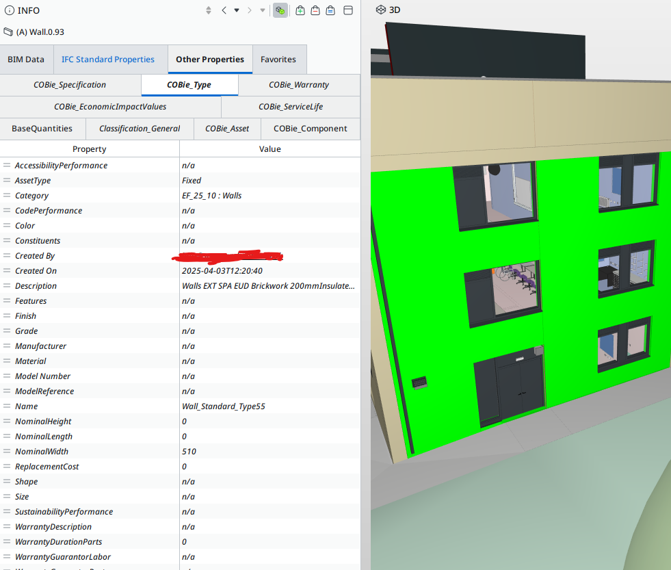671x570 pixels.
Task: Go forward to next selection
Action: (x=250, y=10)
